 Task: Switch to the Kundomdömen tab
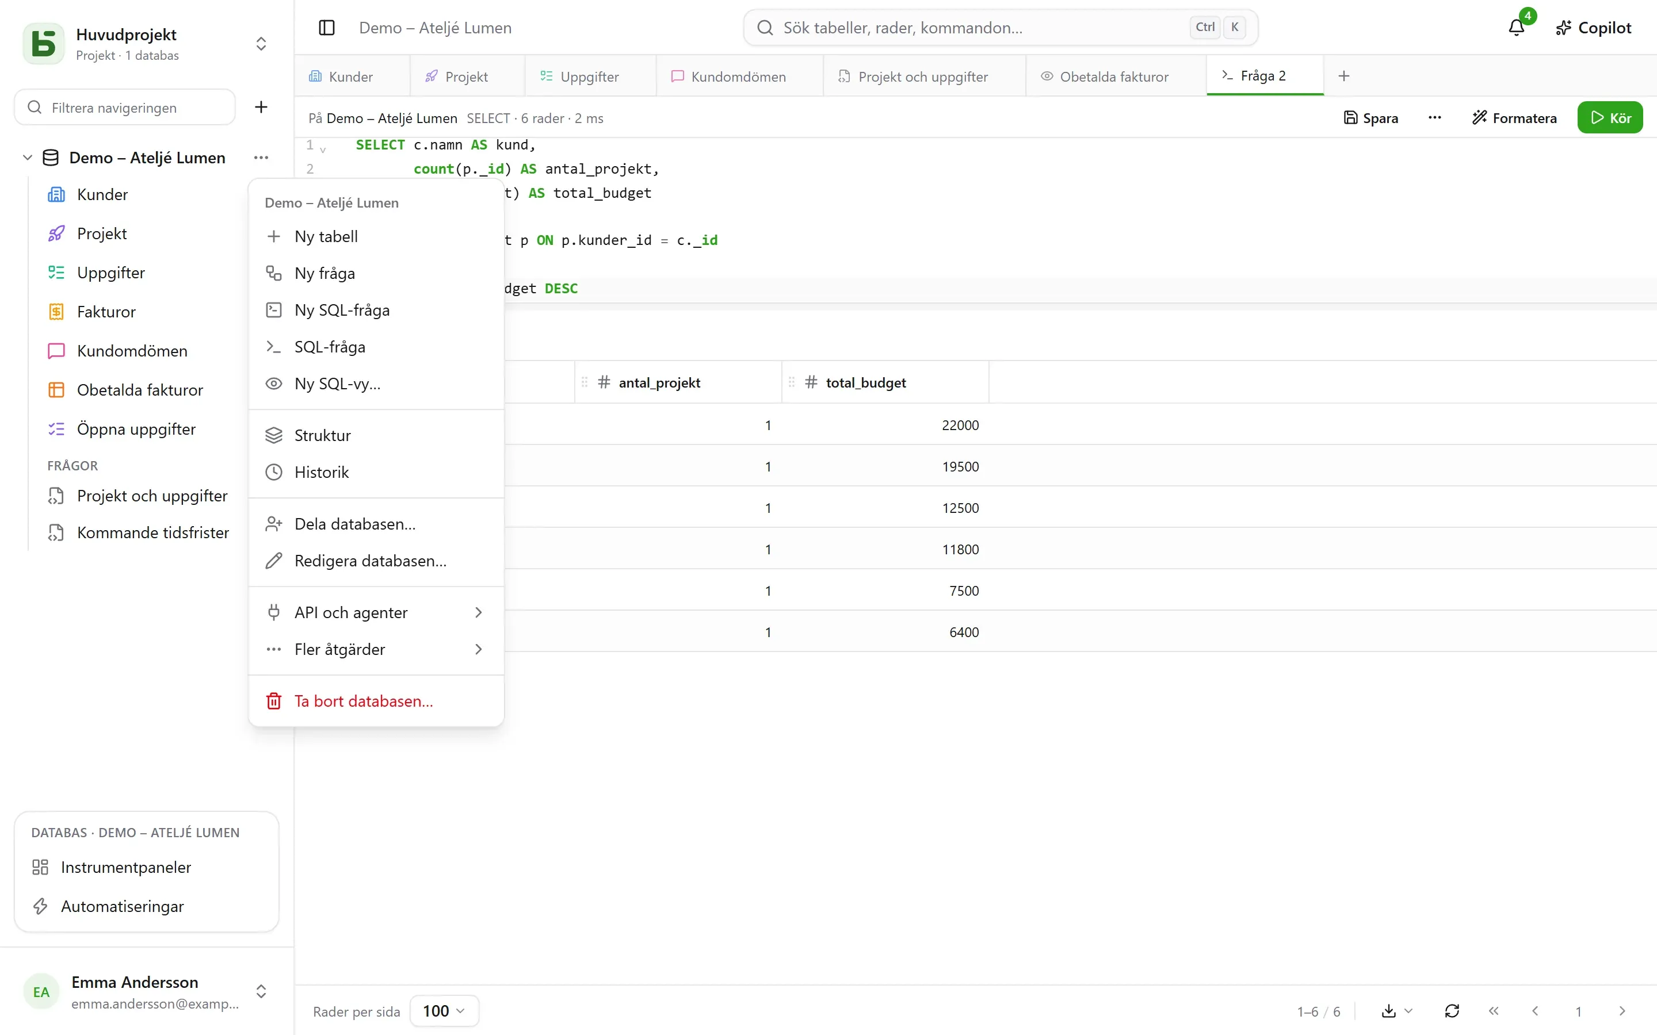(739, 76)
